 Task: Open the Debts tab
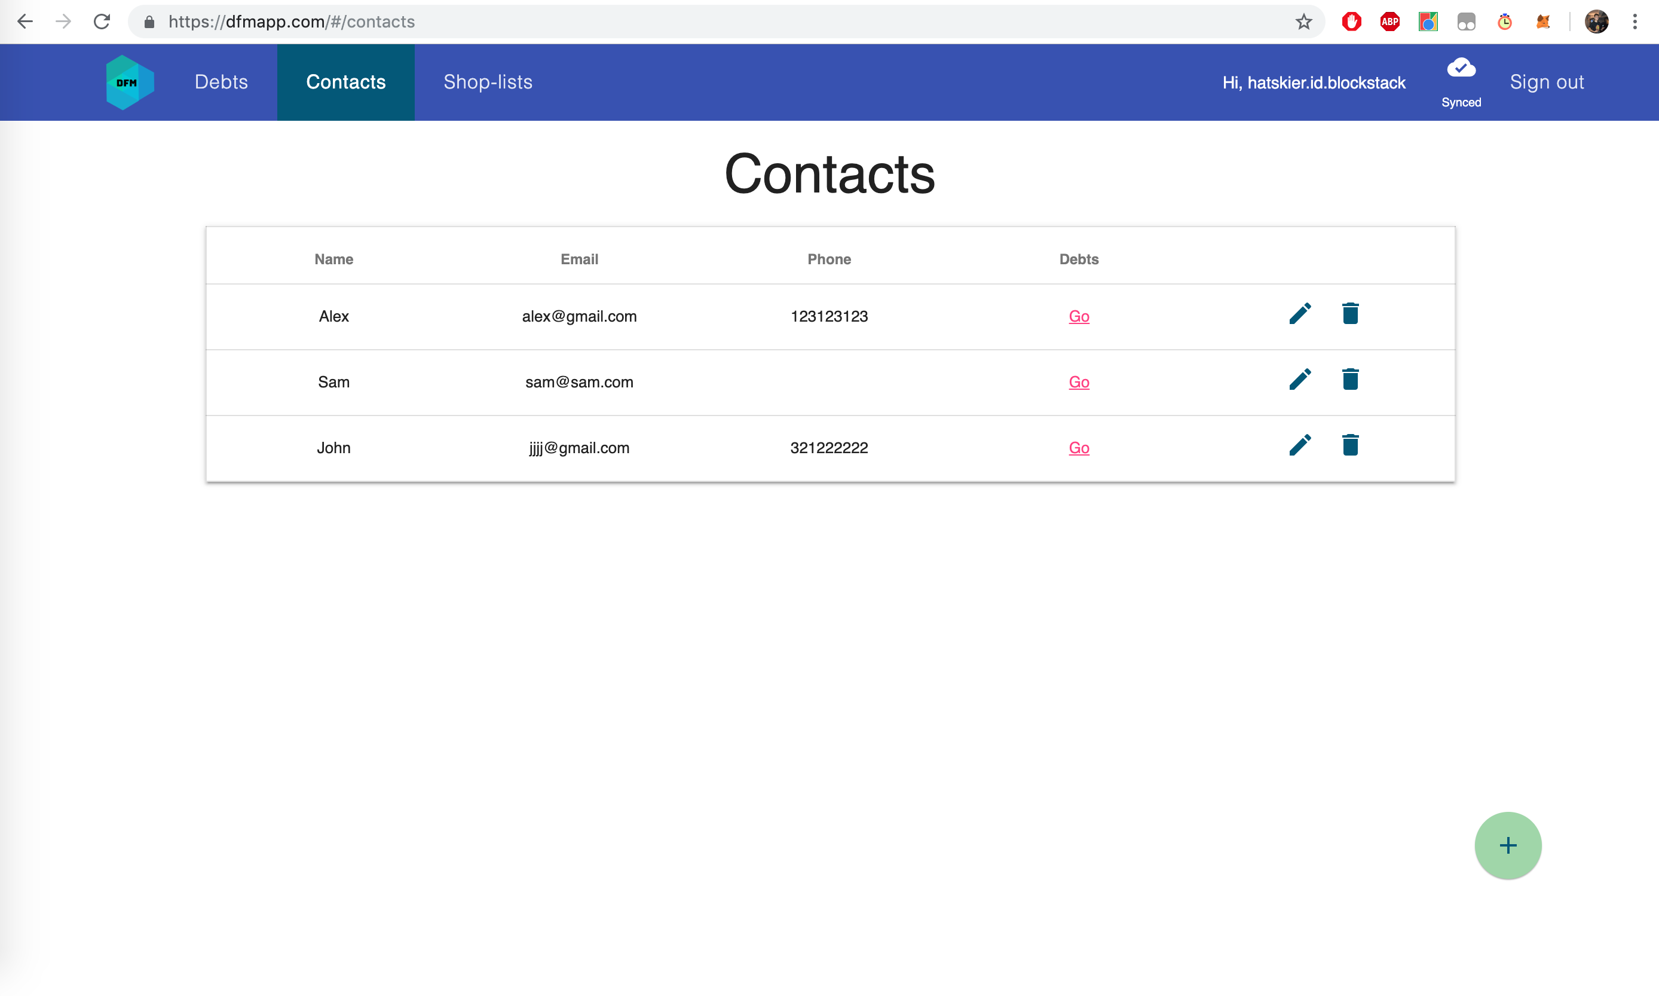[221, 82]
